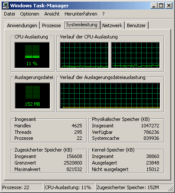Click the Auslagerungsdatei 152 MB gauge
The width and height of the screenshot is (175, 193).
[x=32, y=96]
